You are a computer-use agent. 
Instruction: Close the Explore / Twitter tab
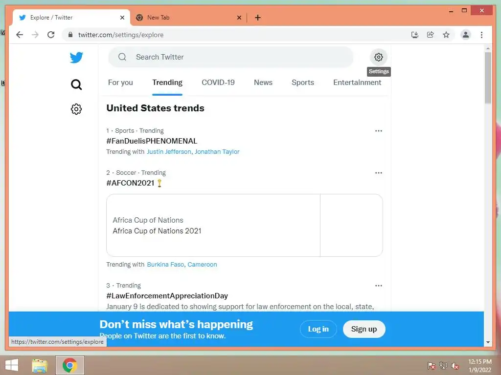point(122,18)
